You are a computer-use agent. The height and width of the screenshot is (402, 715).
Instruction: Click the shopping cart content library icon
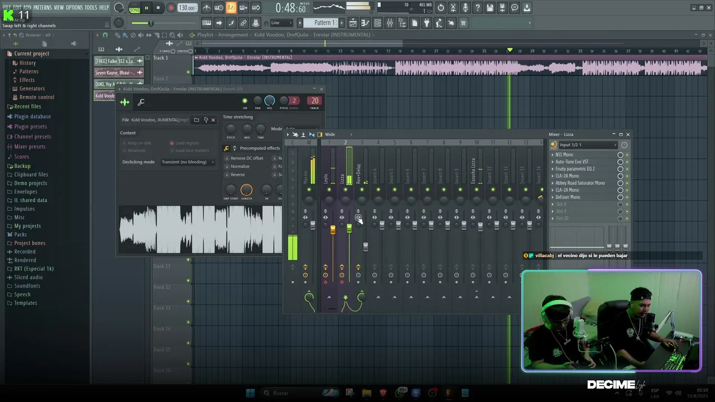463,23
